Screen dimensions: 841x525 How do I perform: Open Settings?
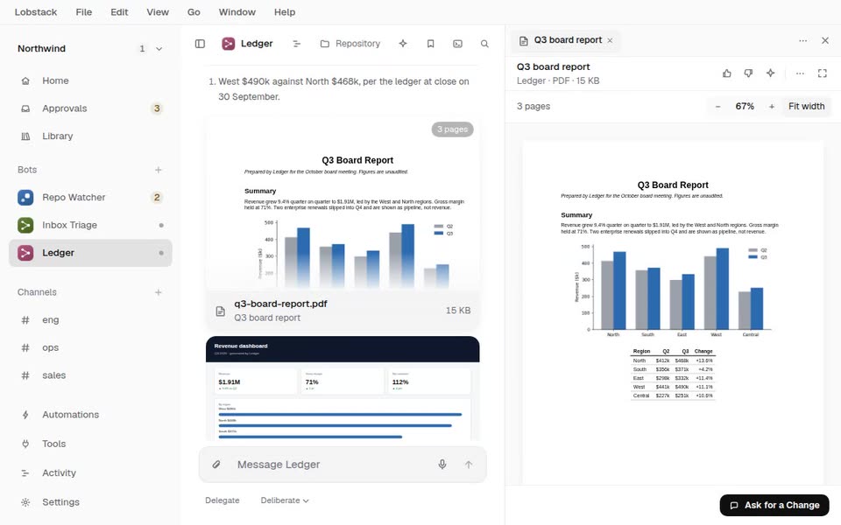(x=90, y=502)
